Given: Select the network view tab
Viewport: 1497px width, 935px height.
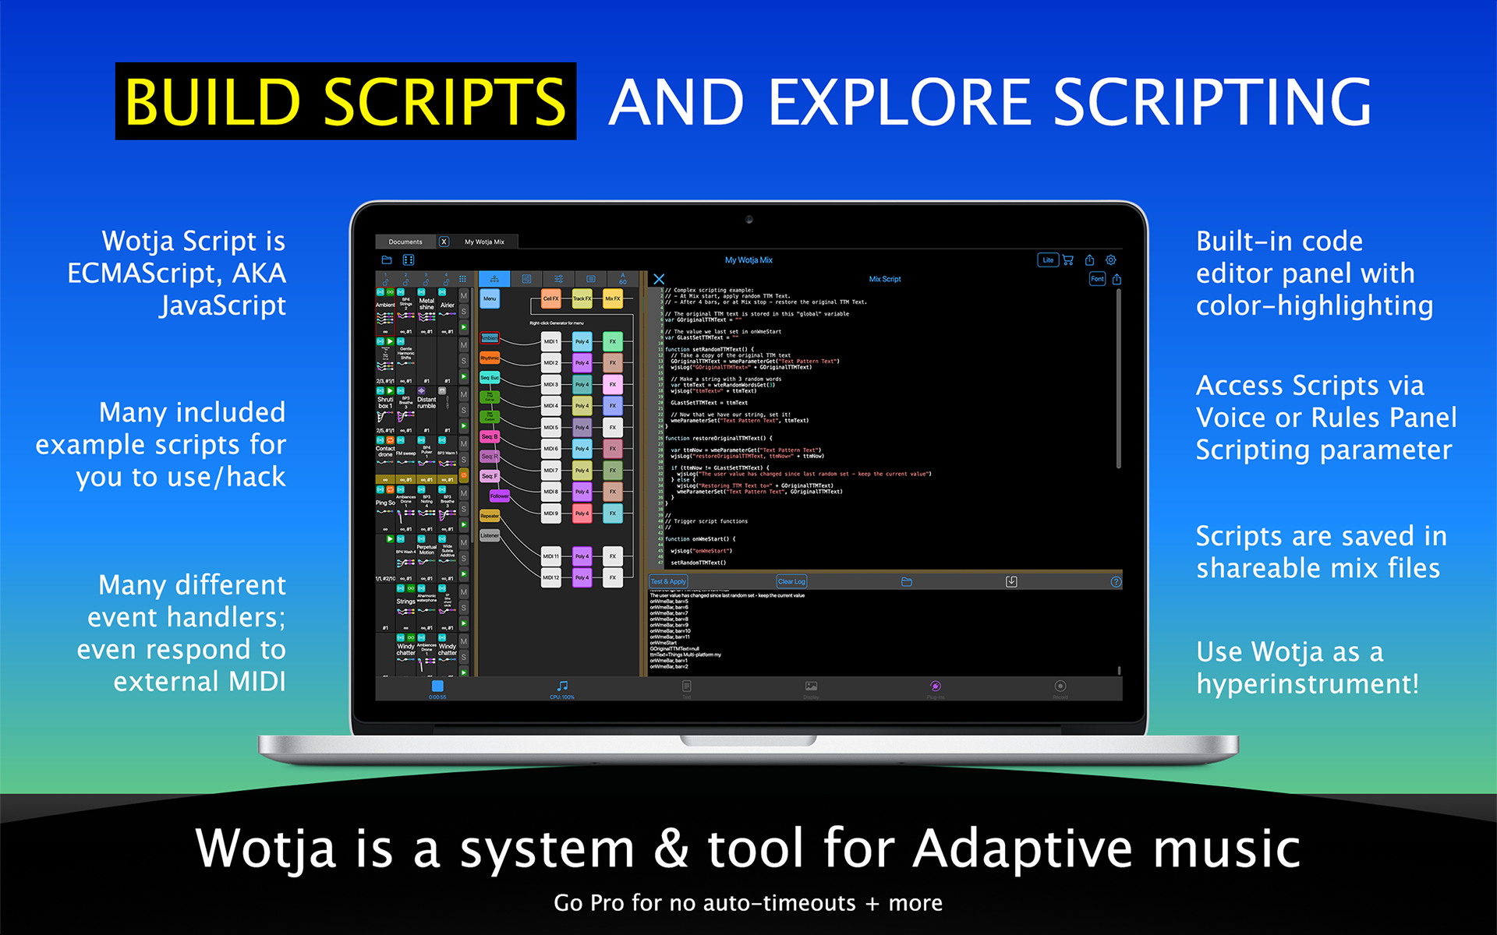Looking at the screenshot, I should [494, 279].
